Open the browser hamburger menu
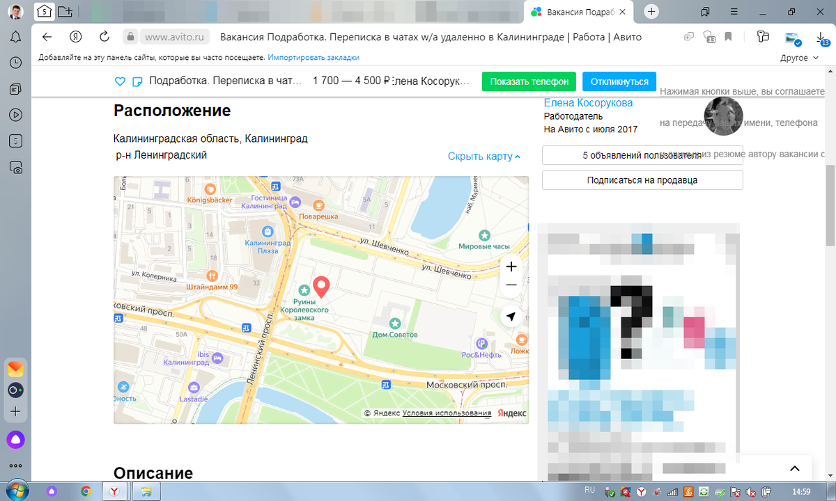This screenshot has height=501, width=836. 734,12
